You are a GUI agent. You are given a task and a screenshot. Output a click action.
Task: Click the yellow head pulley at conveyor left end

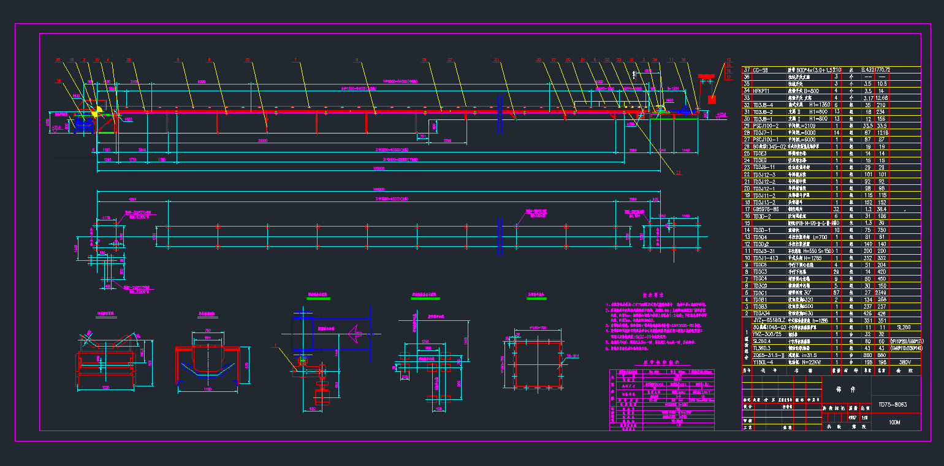point(95,112)
